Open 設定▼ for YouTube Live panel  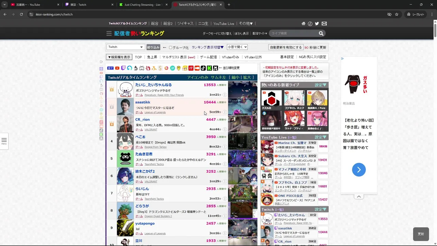(x=321, y=137)
